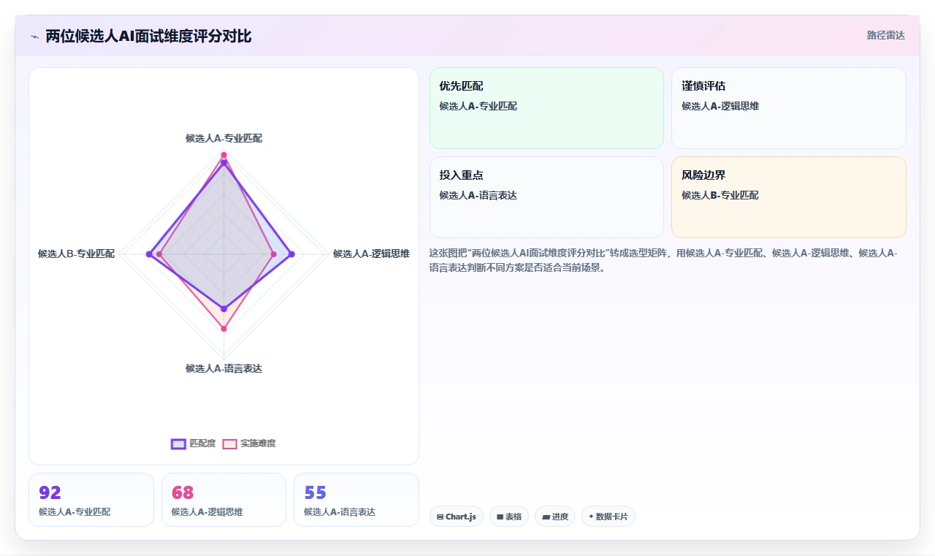This screenshot has width=935, height=556.
Task: Toggle the 实施难度 dataset in the legend
Action: pos(249,443)
